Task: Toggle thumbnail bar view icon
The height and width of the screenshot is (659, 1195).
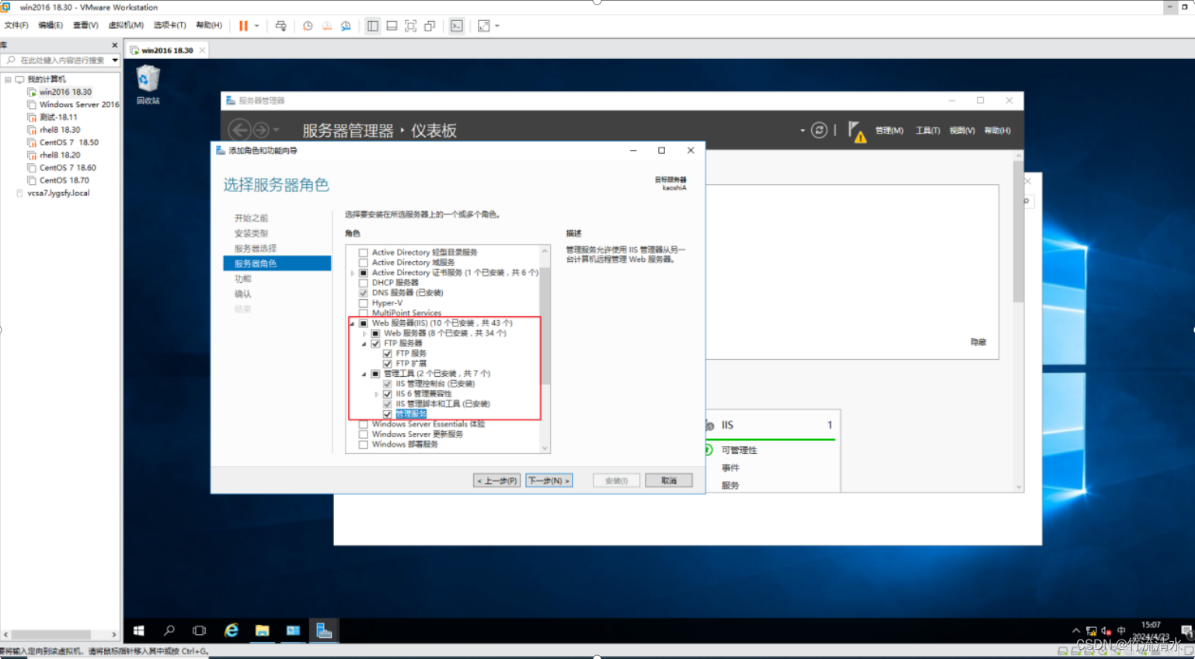Action: 392,26
